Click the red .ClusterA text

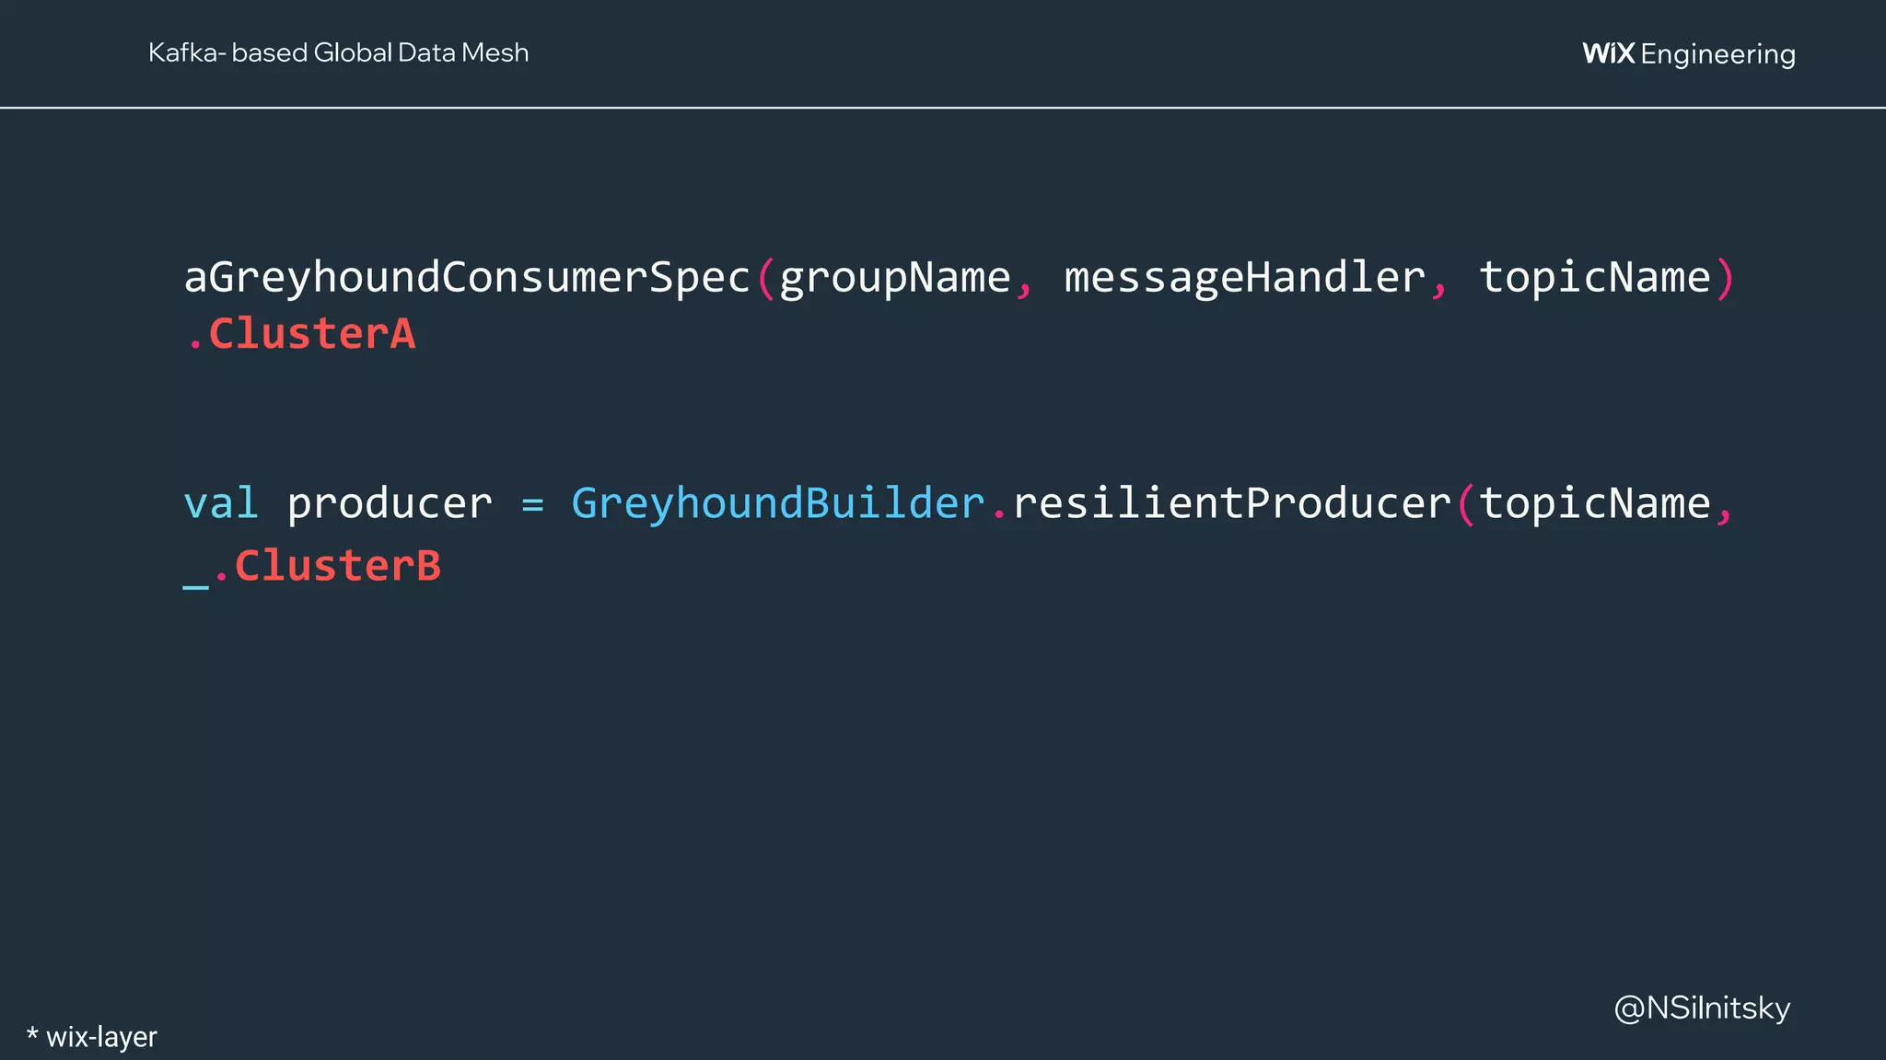click(x=302, y=334)
